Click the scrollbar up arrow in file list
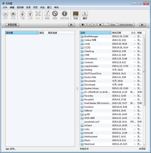The height and width of the screenshot is (153, 151). pyautogui.click(x=144, y=36)
